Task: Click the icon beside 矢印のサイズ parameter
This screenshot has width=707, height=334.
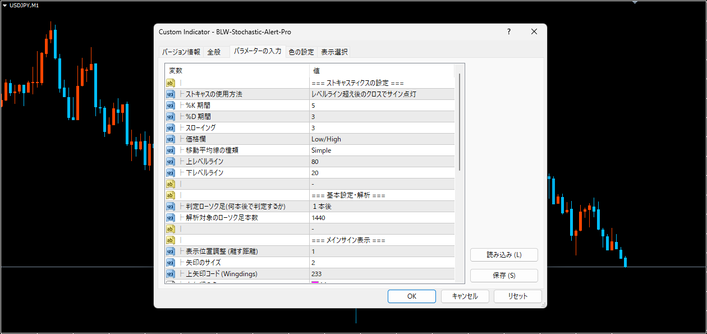Action: (x=170, y=263)
